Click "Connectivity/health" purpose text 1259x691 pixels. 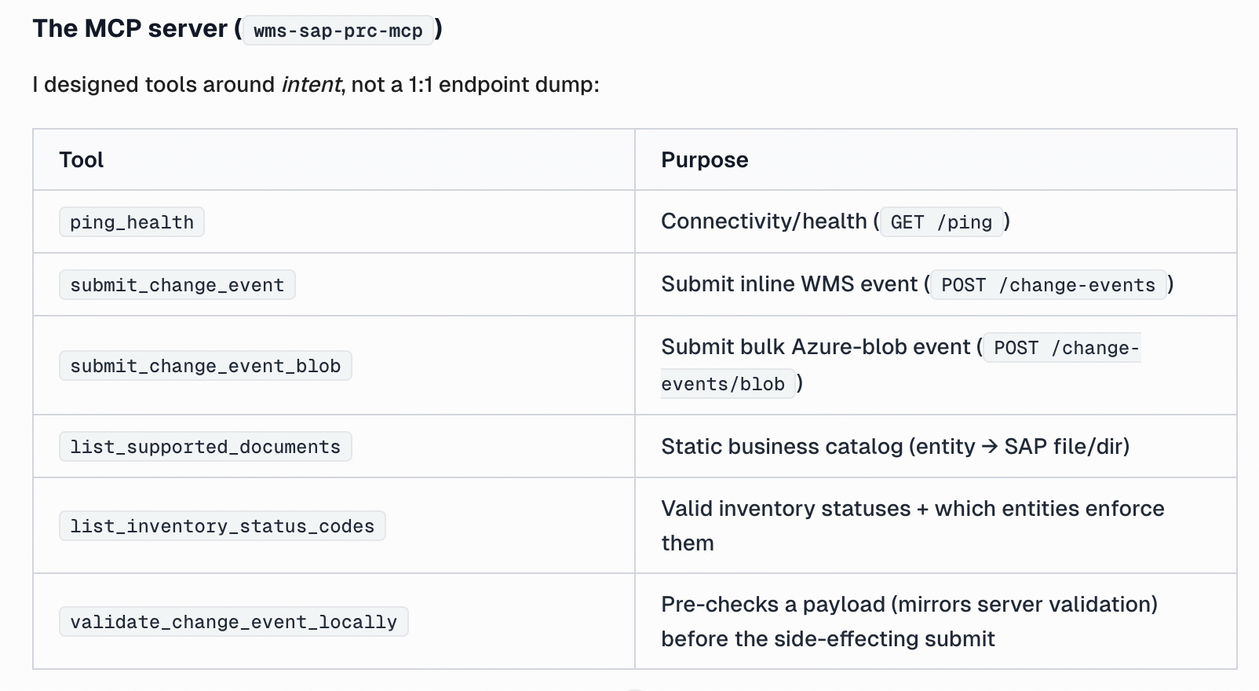pos(764,221)
